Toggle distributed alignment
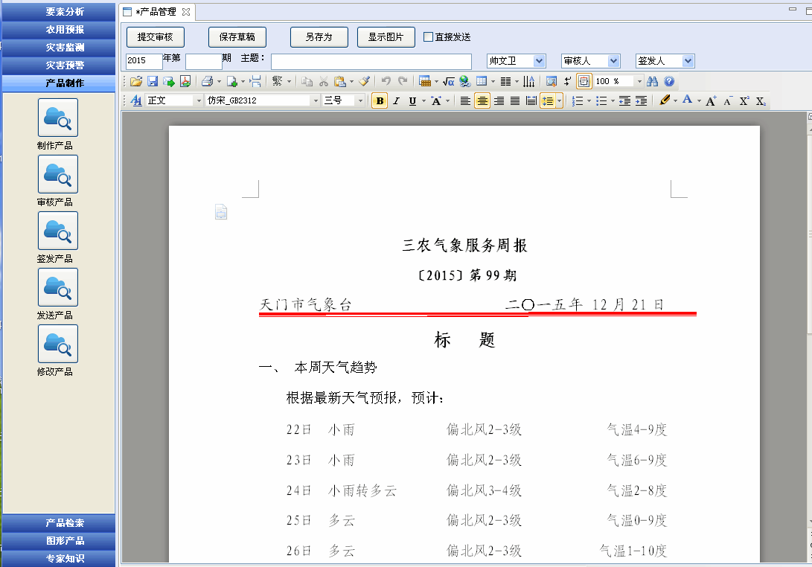This screenshot has height=567, width=812. click(x=531, y=101)
